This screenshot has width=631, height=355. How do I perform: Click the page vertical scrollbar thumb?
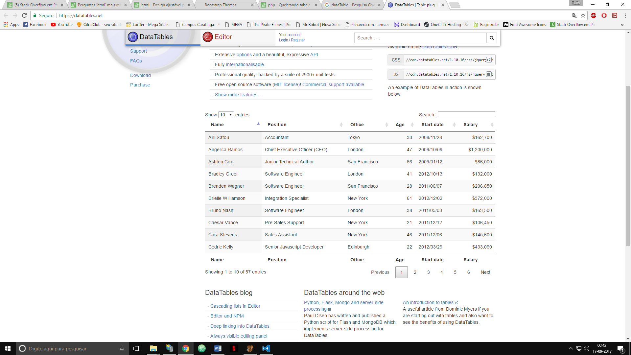pos(628,166)
